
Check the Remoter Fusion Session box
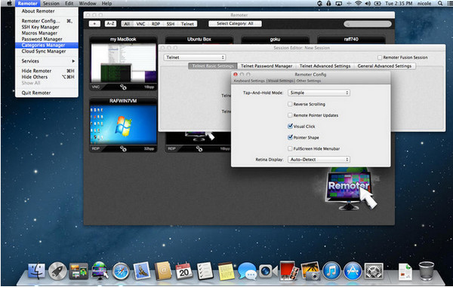coord(380,57)
